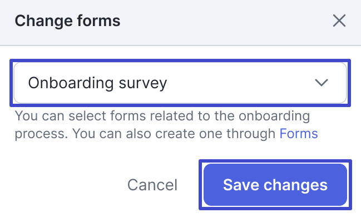Screen dimensions: 361x223
Task: Follow the blue Forms link
Action: (x=299, y=134)
